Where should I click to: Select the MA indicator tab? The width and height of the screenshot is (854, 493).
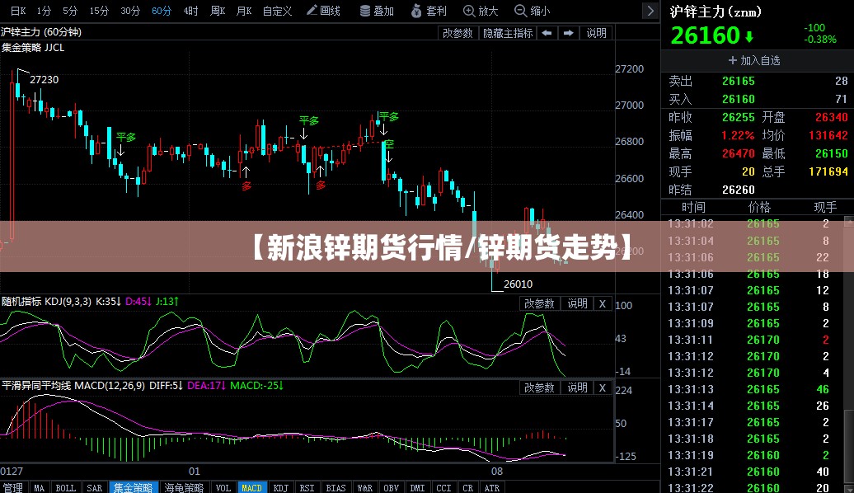click(40, 487)
